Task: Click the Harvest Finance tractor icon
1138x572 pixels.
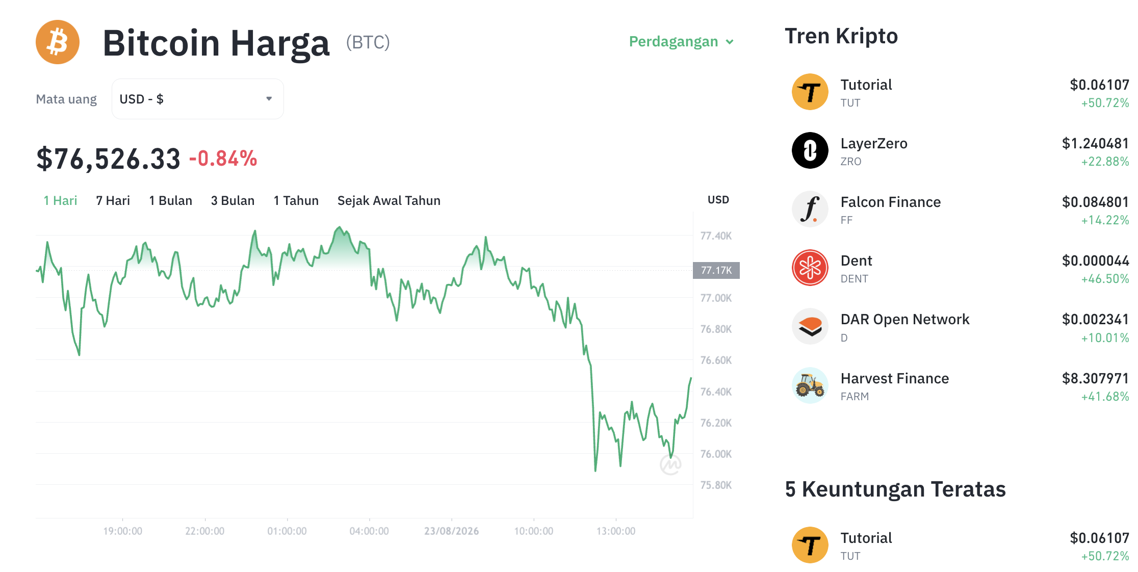Action: click(x=810, y=386)
